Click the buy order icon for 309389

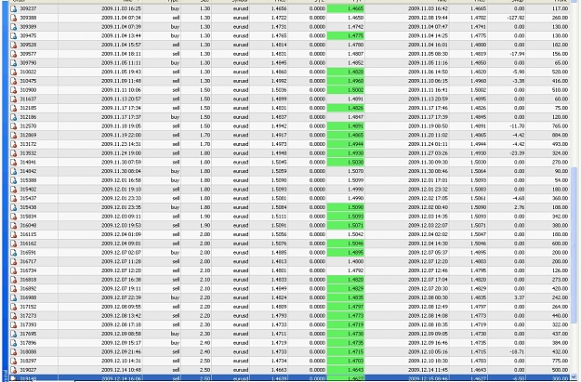[13, 27]
